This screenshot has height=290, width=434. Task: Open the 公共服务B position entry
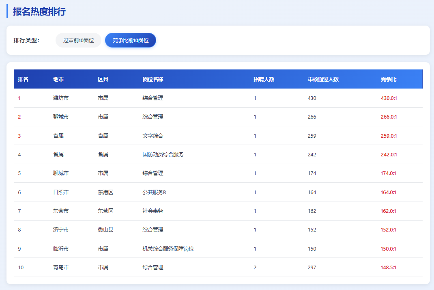[154, 192]
